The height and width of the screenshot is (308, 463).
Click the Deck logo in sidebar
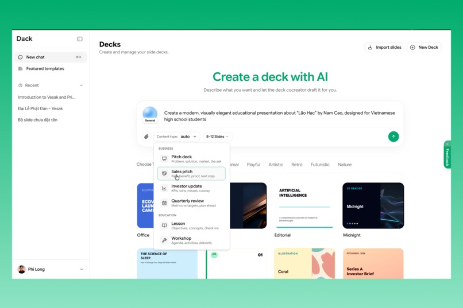tap(25, 38)
